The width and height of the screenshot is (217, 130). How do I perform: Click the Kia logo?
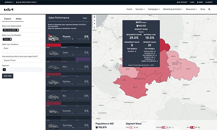(9, 10)
